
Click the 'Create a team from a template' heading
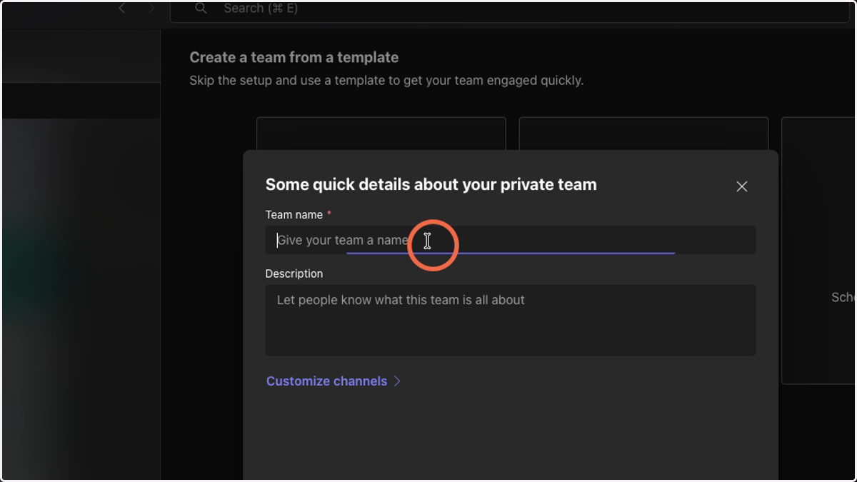[294, 57]
